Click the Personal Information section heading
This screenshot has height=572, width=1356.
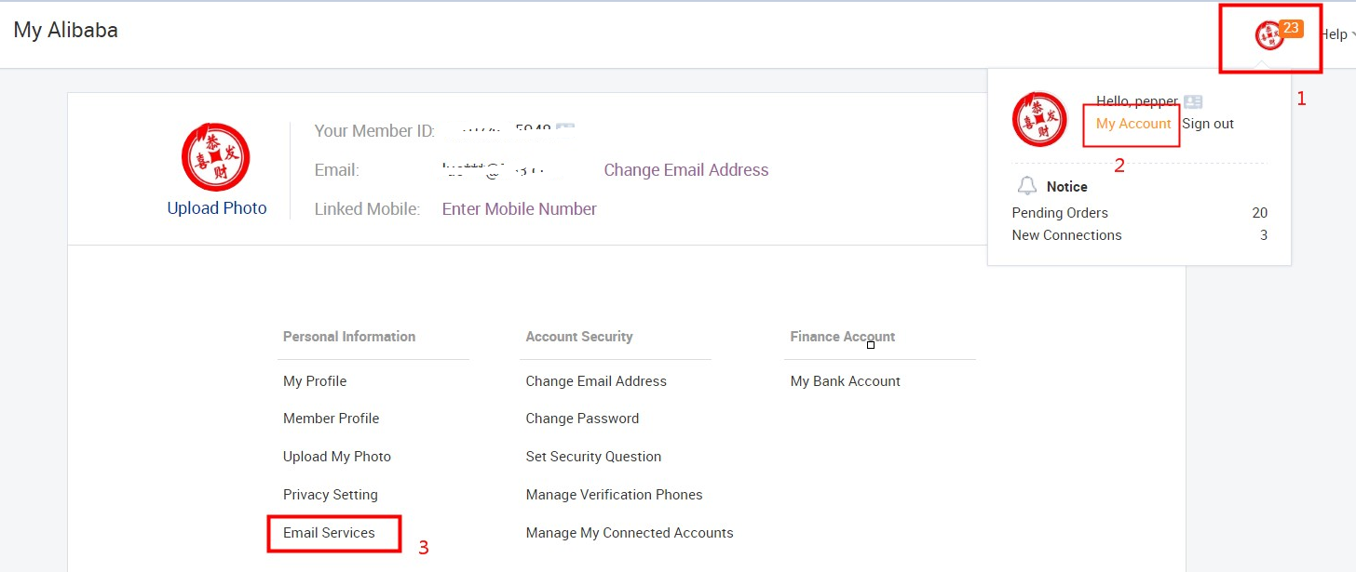point(349,337)
